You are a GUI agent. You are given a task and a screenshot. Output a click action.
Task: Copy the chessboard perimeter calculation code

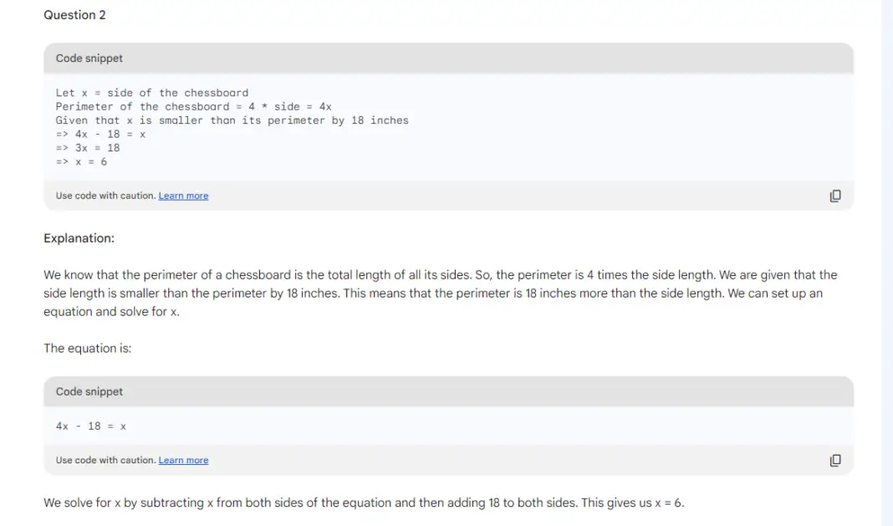tap(834, 195)
